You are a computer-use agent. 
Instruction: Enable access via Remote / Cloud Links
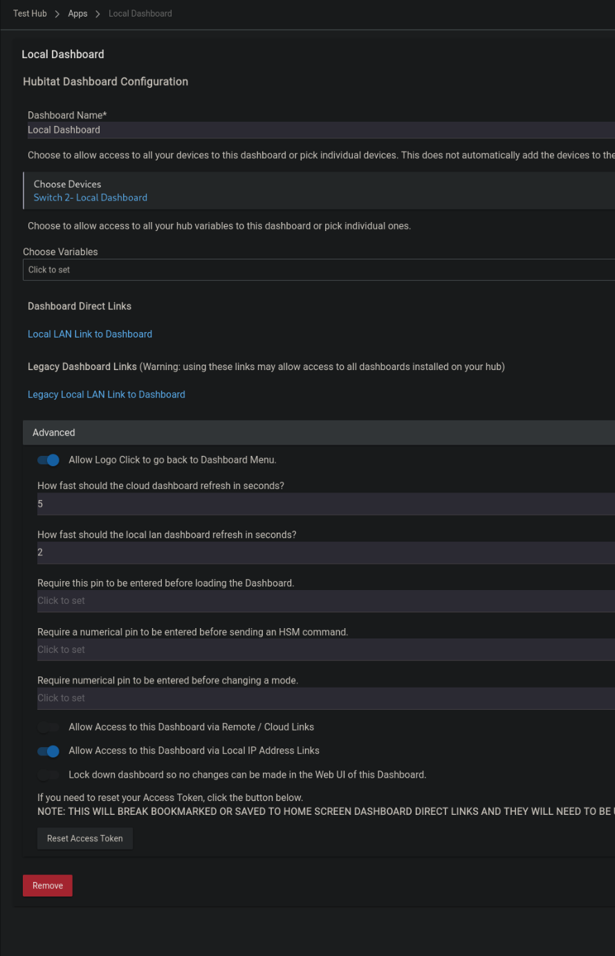click(x=48, y=727)
